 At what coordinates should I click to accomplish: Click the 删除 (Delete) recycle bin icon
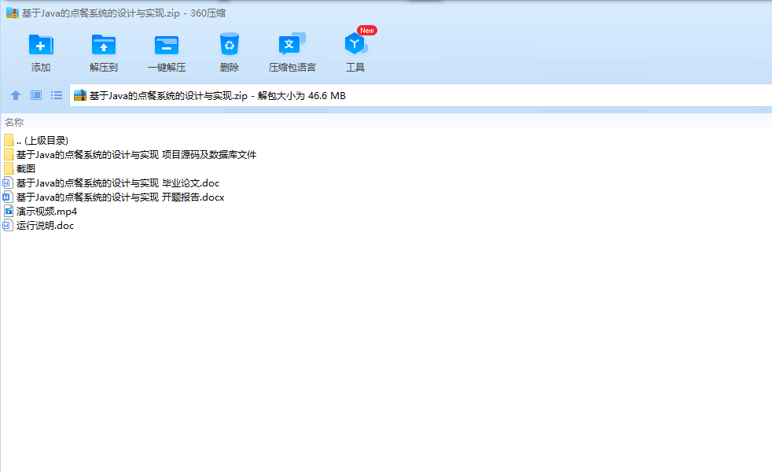(x=230, y=44)
